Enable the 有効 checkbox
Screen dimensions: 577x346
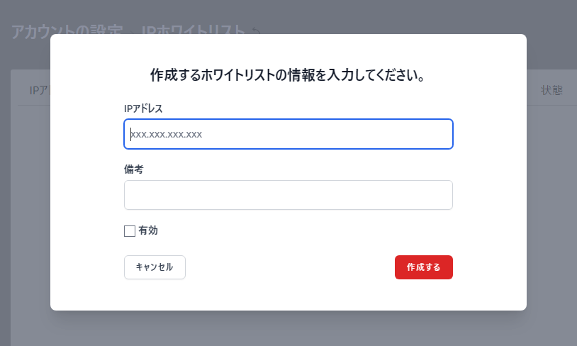130,231
